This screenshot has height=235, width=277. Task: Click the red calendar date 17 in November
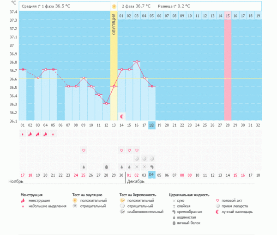tap(23, 175)
